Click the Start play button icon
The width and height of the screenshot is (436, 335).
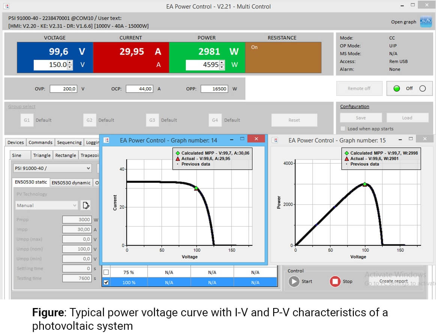click(x=294, y=281)
